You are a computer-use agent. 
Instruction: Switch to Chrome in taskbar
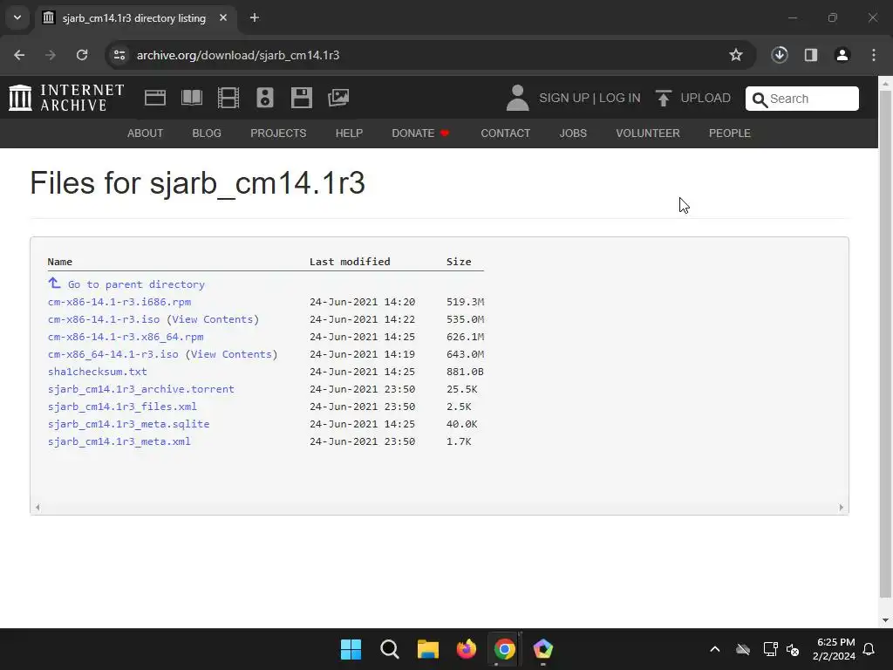[x=505, y=649]
